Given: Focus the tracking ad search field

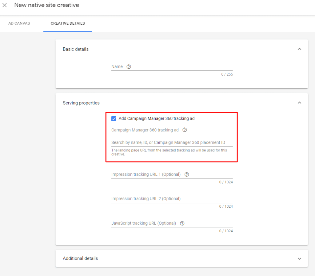Looking at the screenshot, I should click(172, 142).
